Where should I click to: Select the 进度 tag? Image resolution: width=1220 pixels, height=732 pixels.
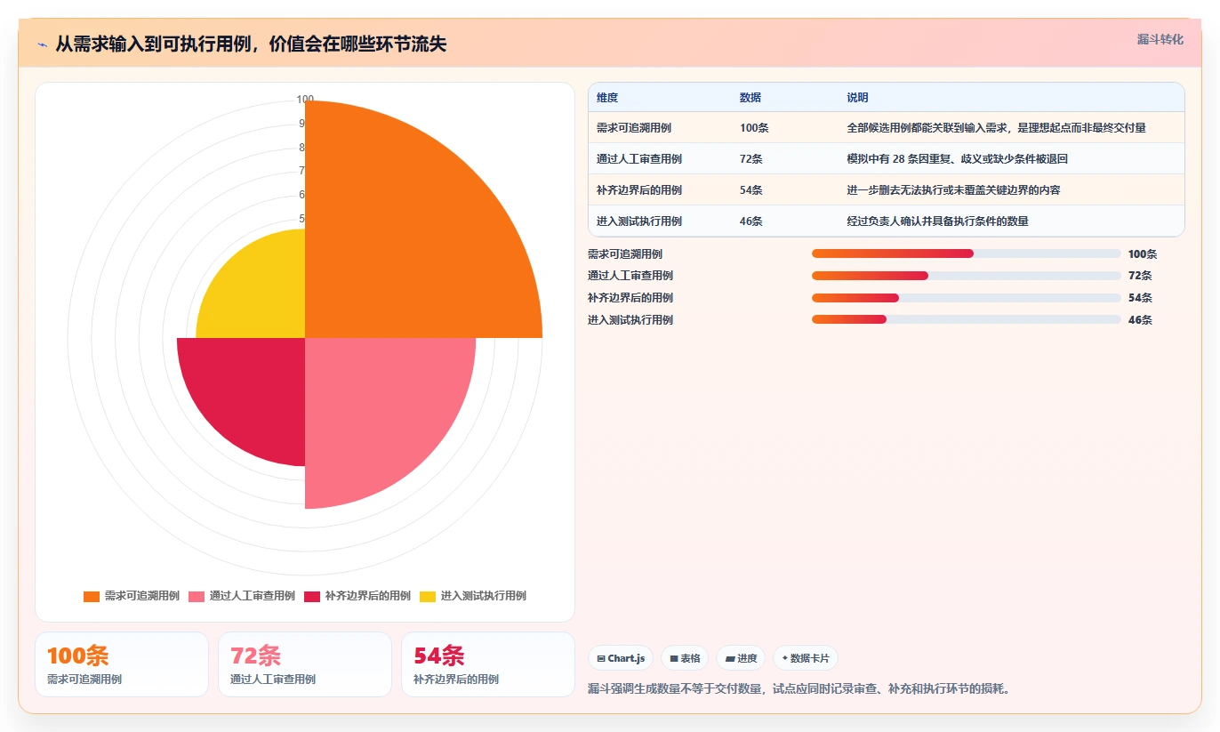point(741,658)
